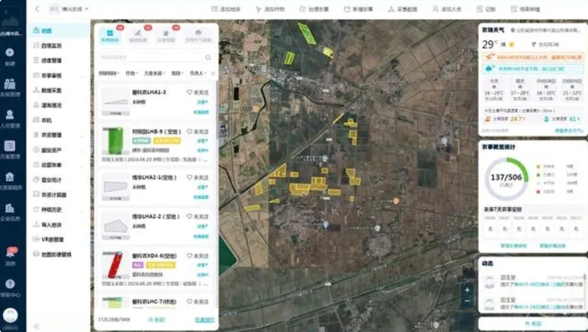Open the 方案来源 filter dropdown
The image size is (588, 332).
(x=155, y=73)
